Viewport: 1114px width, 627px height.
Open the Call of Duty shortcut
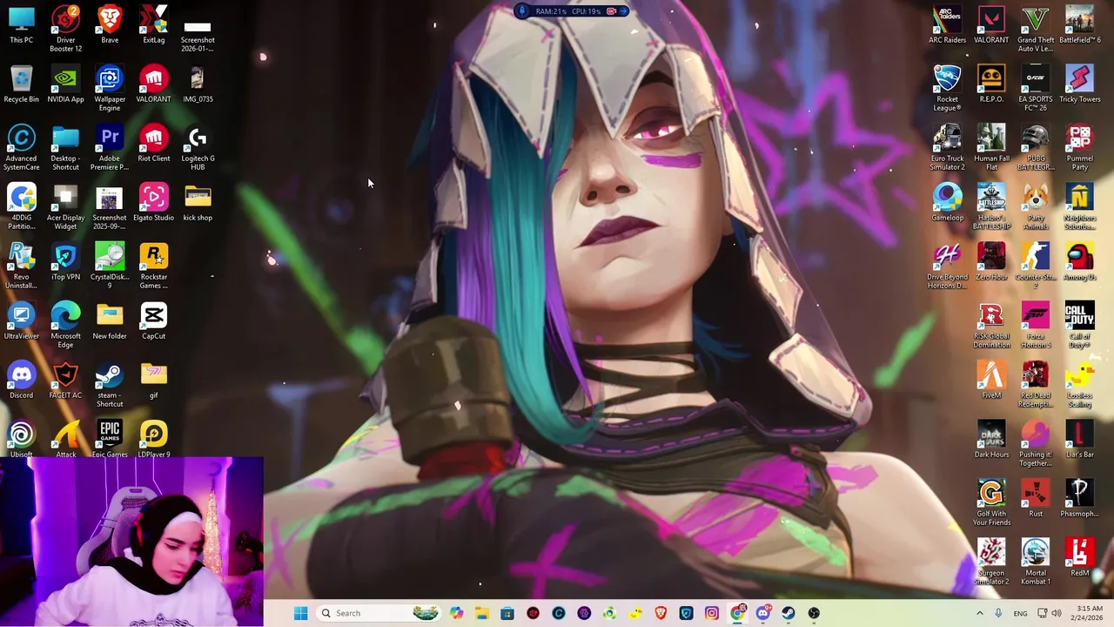1080,325
